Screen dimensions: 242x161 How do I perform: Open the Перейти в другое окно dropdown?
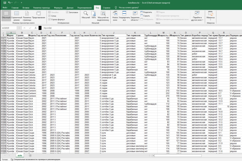click(197, 16)
